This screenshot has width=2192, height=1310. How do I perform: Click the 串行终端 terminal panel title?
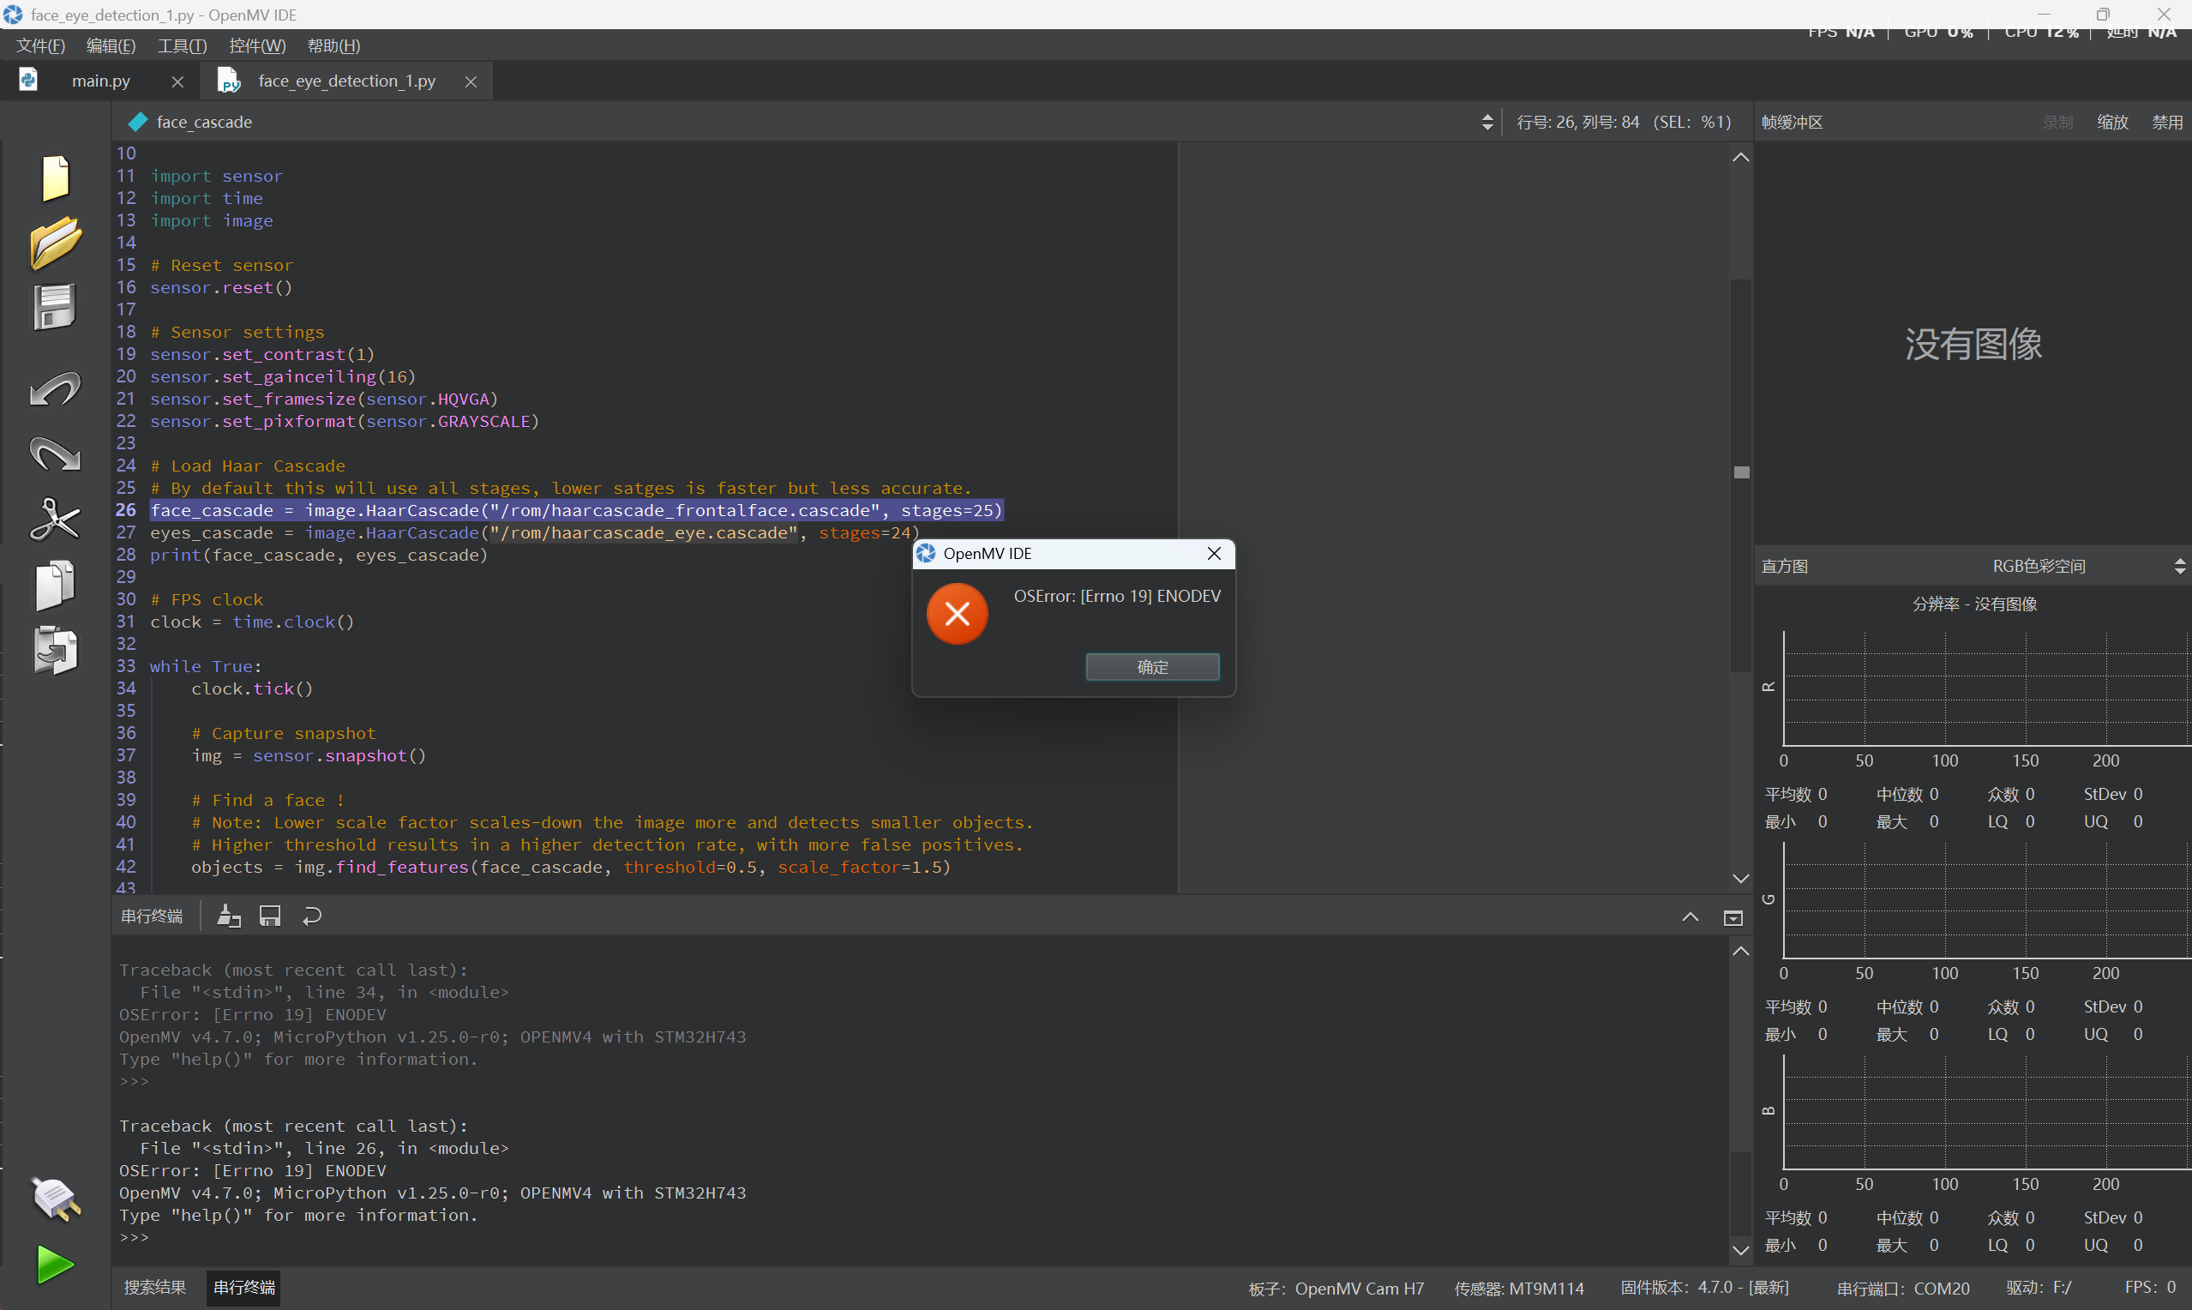(x=152, y=916)
